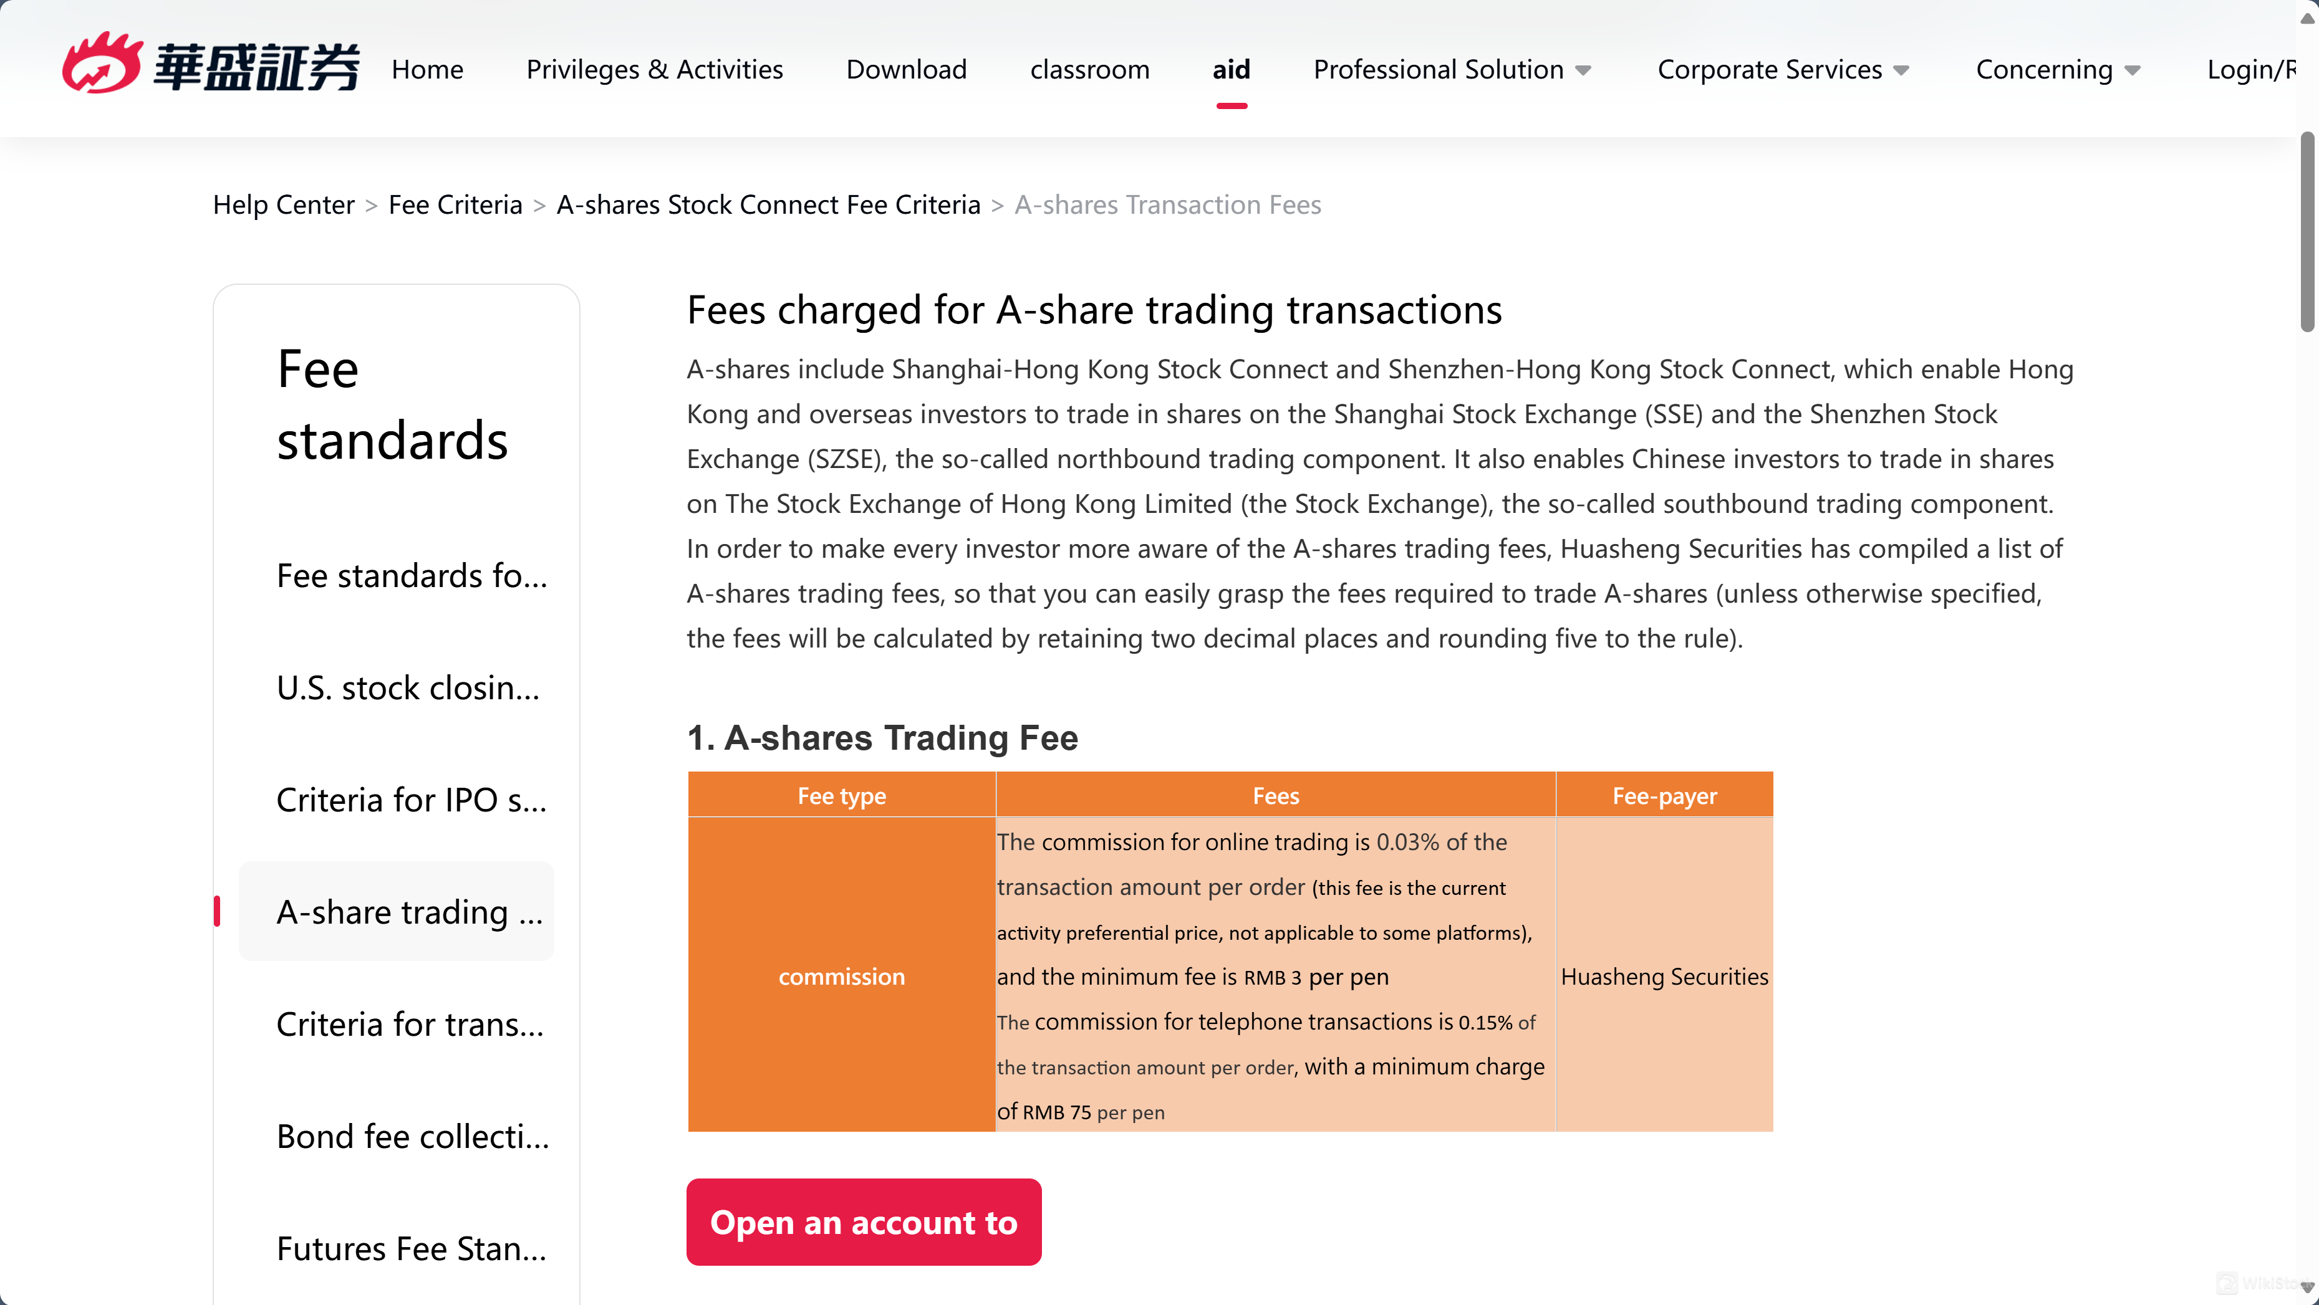Click the scrollbar down arrow
Image resolution: width=2319 pixels, height=1305 pixels.
coord(2307,1288)
